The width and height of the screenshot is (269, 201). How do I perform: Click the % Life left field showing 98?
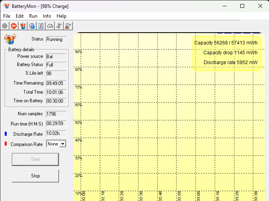56,74
